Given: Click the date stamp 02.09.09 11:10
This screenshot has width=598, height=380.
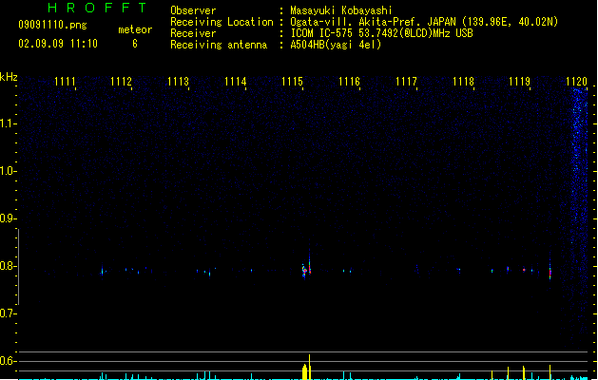Looking at the screenshot, I should [58, 44].
